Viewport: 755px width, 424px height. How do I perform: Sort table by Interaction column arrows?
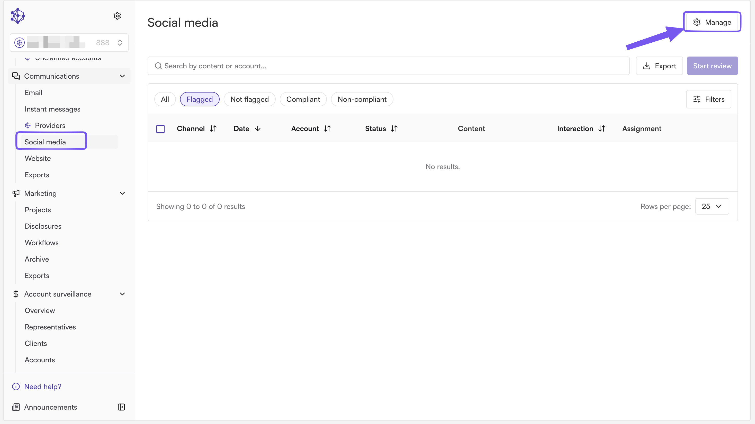pyautogui.click(x=602, y=128)
